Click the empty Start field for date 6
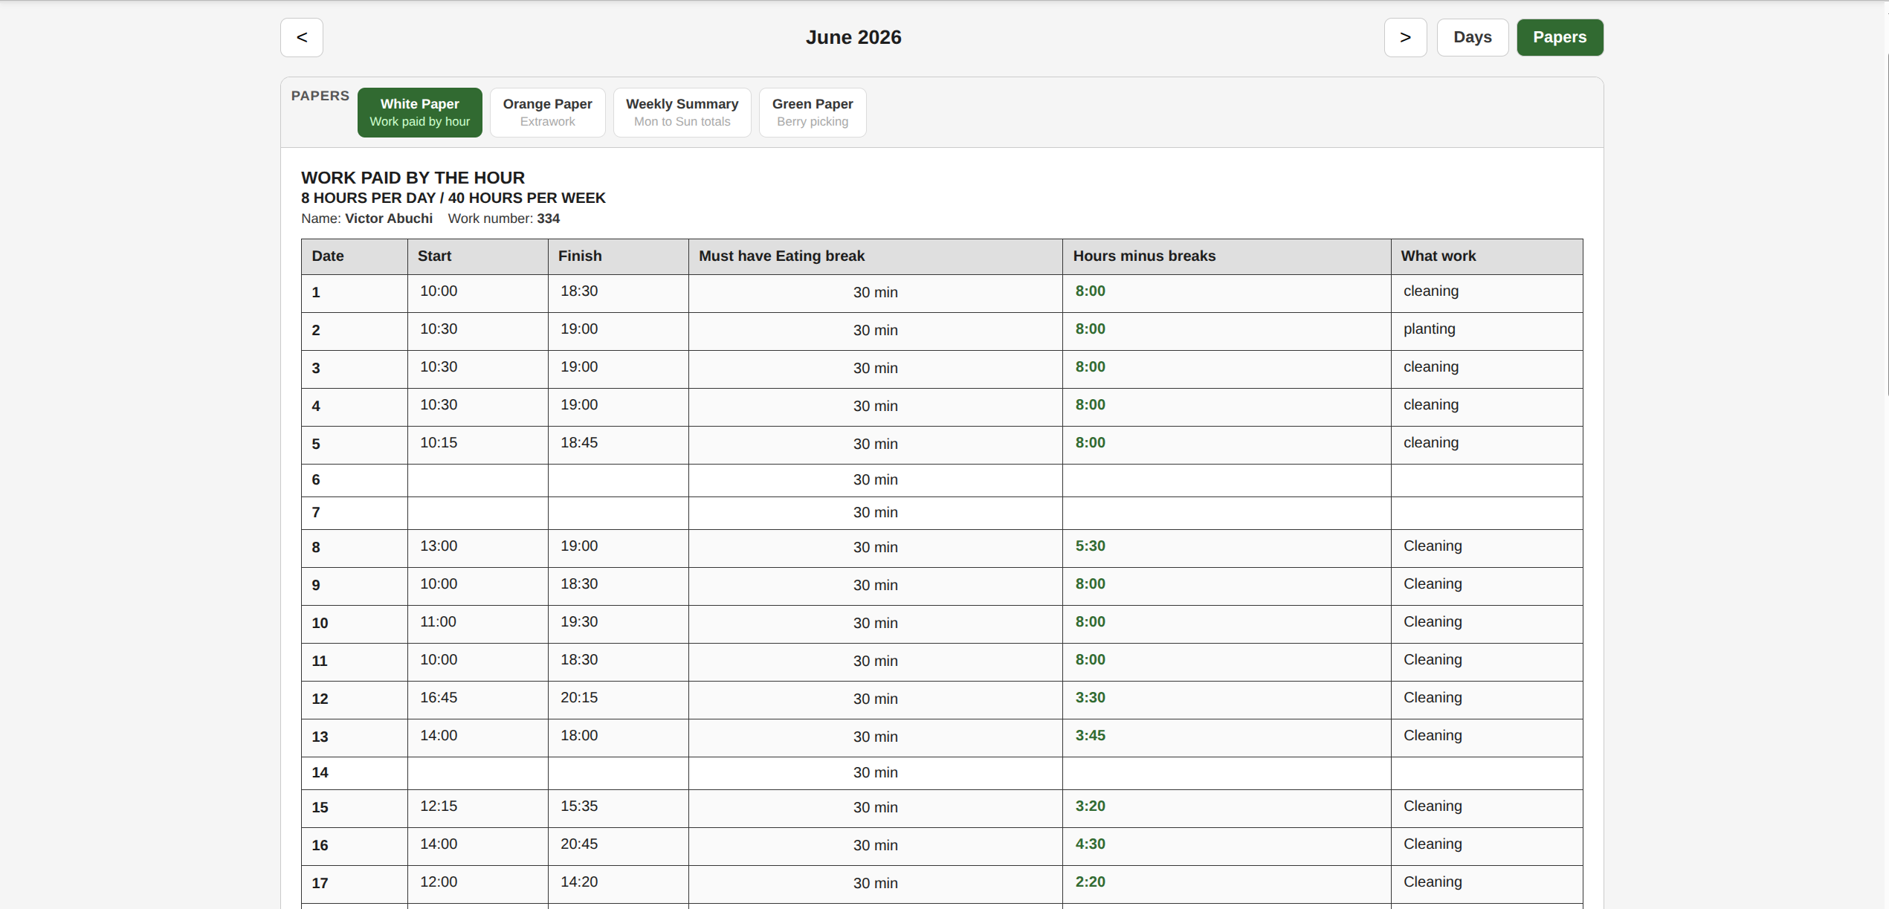This screenshot has width=1889, height=909. 477,480
